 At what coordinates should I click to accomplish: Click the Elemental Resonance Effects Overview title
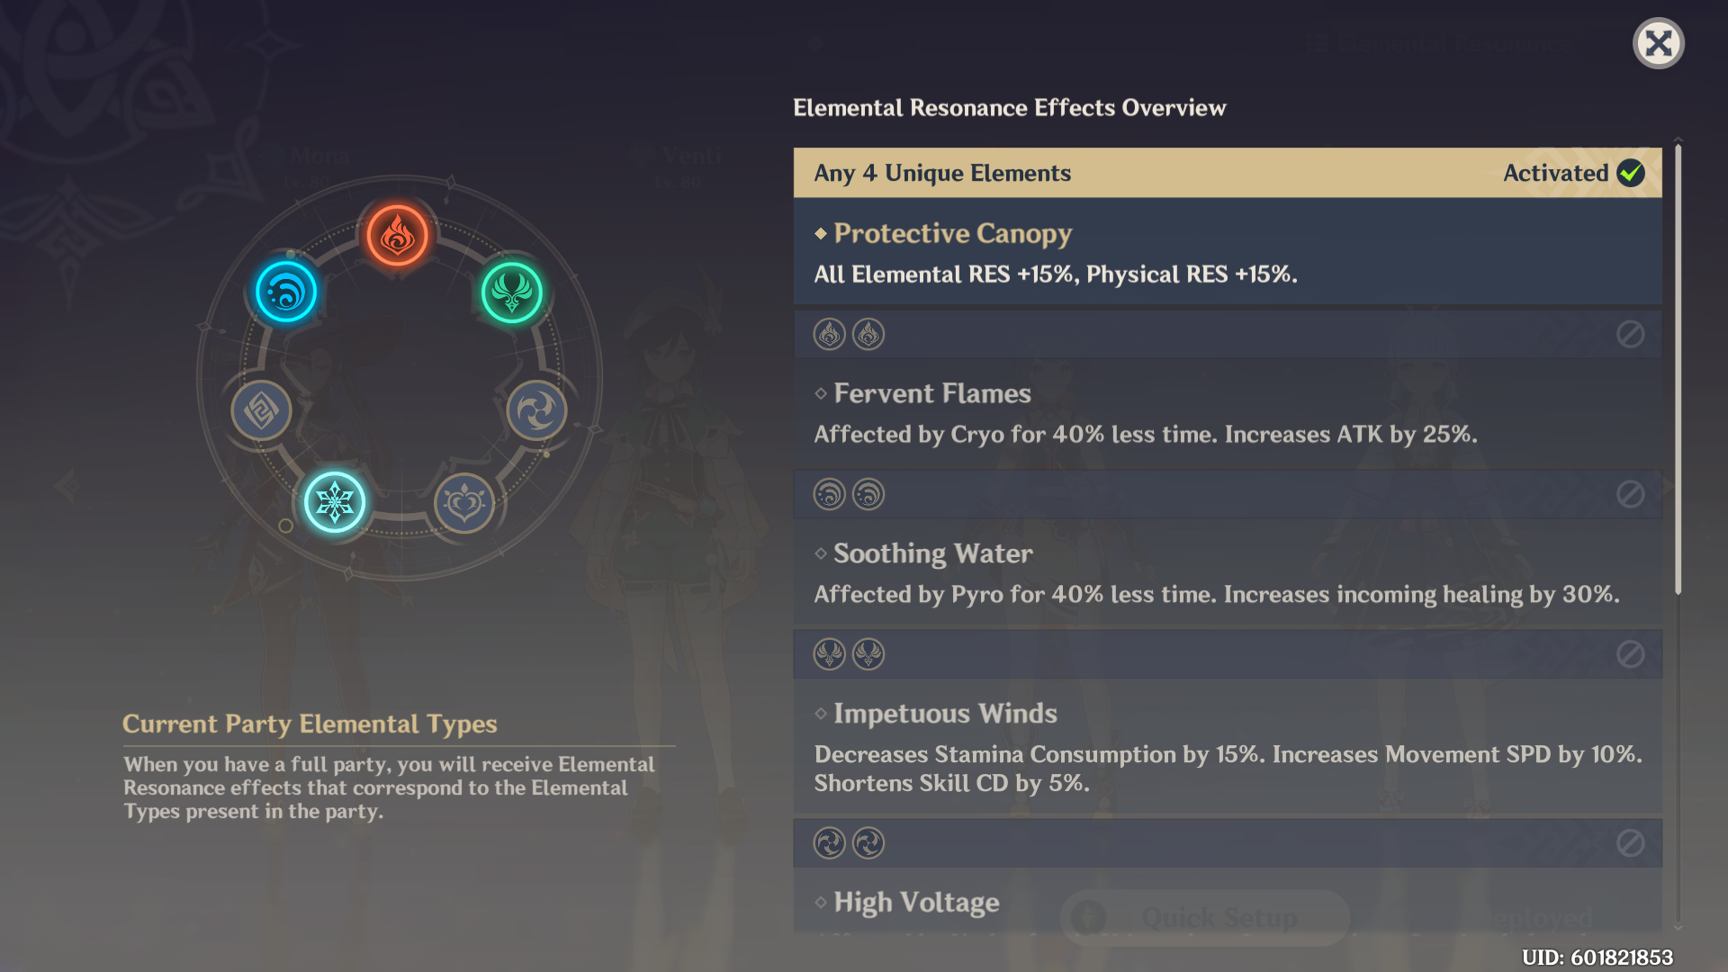tap(1010, 107)
